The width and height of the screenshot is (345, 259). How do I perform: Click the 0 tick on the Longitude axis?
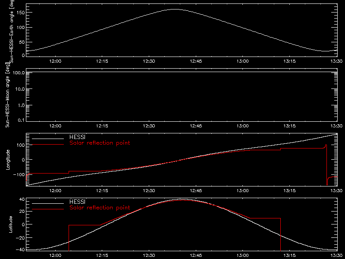pos(23,160)
